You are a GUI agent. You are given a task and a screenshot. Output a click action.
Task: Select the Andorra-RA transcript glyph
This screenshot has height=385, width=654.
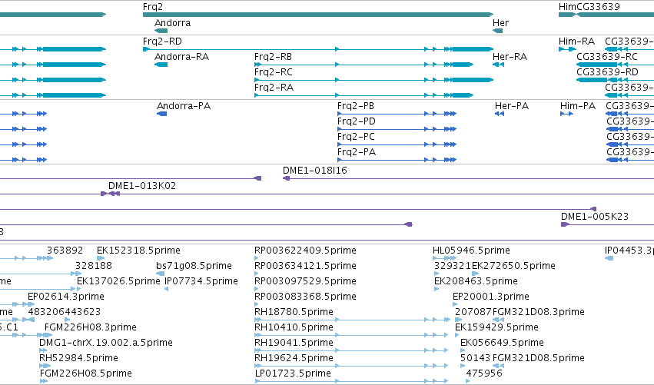point(161,65)
